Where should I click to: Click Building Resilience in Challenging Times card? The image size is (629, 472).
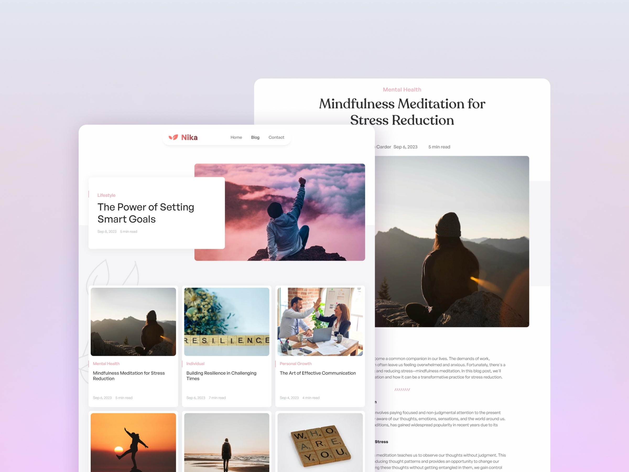coord(227,345)
